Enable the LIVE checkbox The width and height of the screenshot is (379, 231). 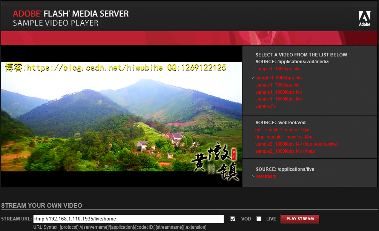pos(259,219)
